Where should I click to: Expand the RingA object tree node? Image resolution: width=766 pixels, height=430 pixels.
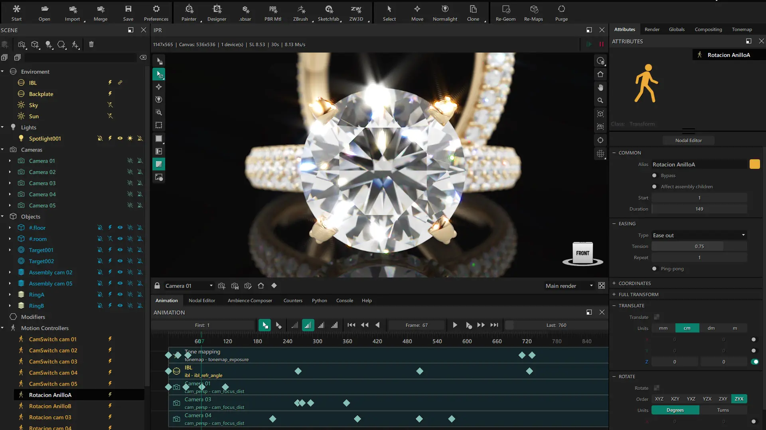10,295
